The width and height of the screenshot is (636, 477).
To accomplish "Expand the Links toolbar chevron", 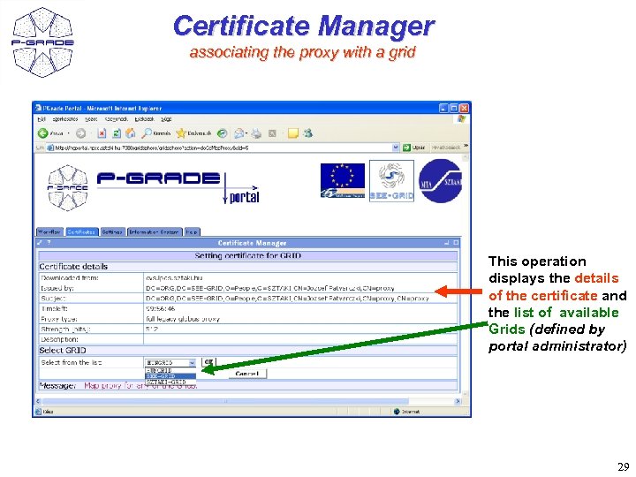I will (x=466, y=146).
